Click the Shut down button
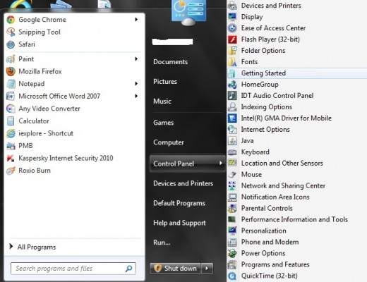This screenshot has height=282, width=367. (176, 269)
